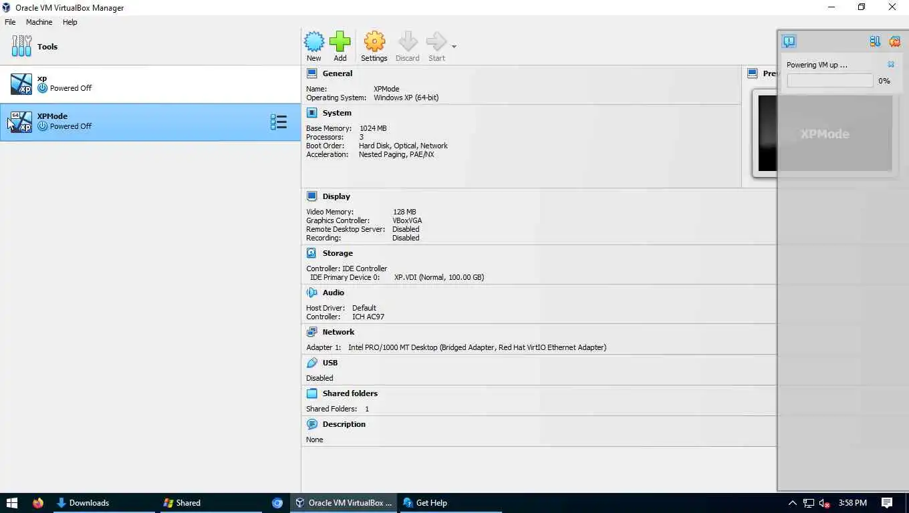Select the xp virtual machine
Screen dimensions: 909x513
(150, 84)
